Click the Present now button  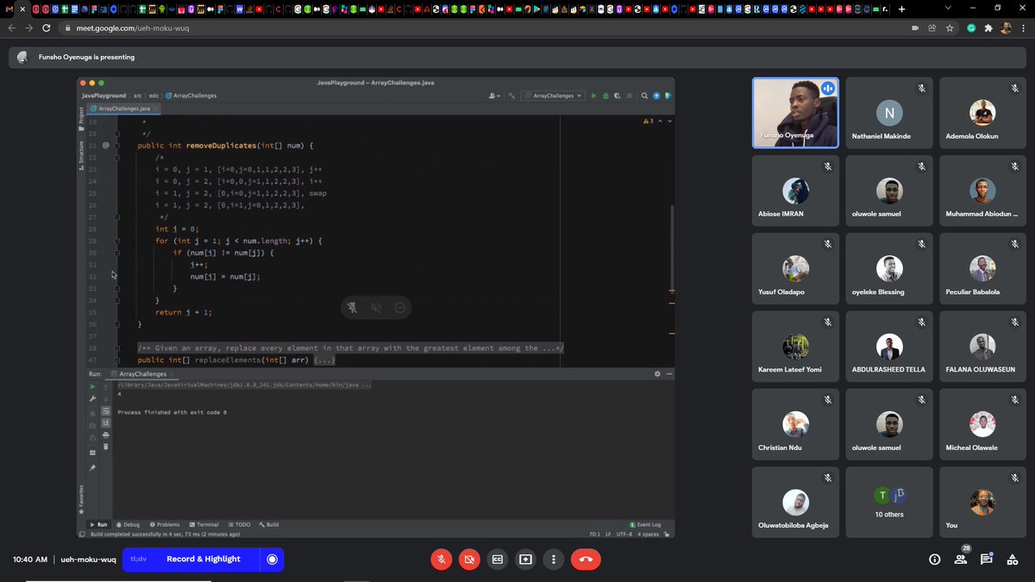(525, 559)
